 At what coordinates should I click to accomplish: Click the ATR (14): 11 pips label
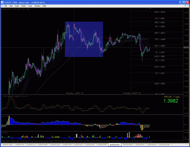coord(171,97)
